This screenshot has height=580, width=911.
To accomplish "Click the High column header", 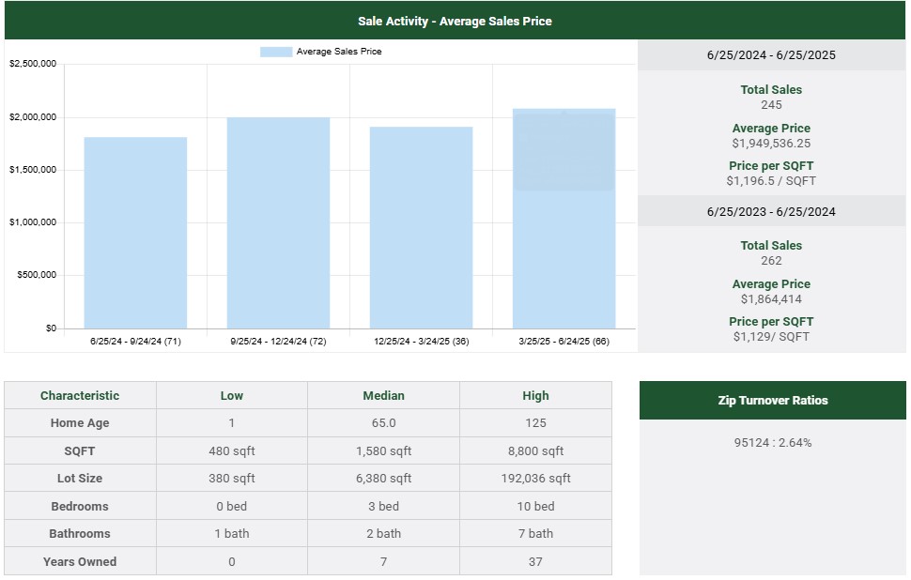I will 535,395.
